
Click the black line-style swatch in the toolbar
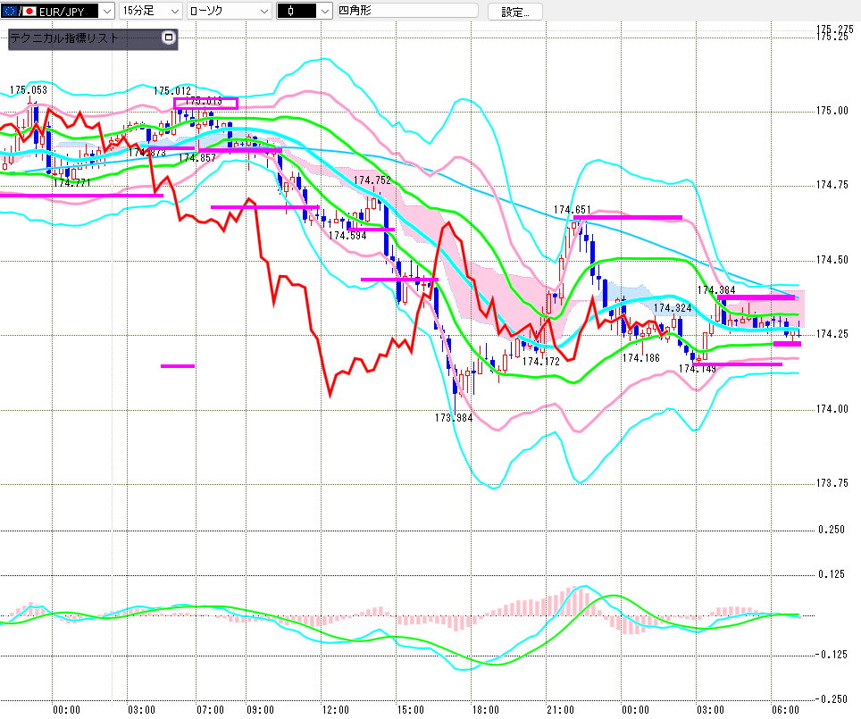(297, 12)
